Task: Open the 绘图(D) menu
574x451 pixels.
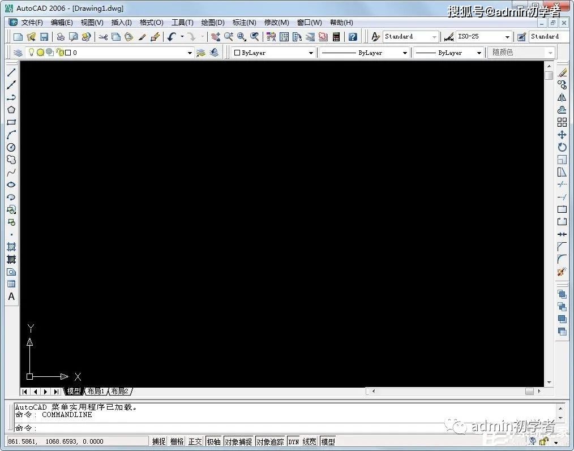Action: click(213, 23)
